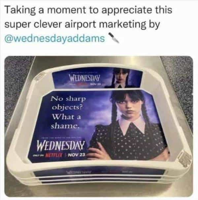Image resolution: width=198 pixels, height=200 pixels.
Task: Click the tweet text about airport marketing
Action: point(88,24)
